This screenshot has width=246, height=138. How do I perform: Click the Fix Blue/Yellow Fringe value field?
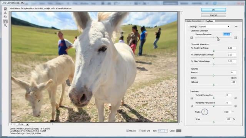pyautogui.click(x=231, y=61)
